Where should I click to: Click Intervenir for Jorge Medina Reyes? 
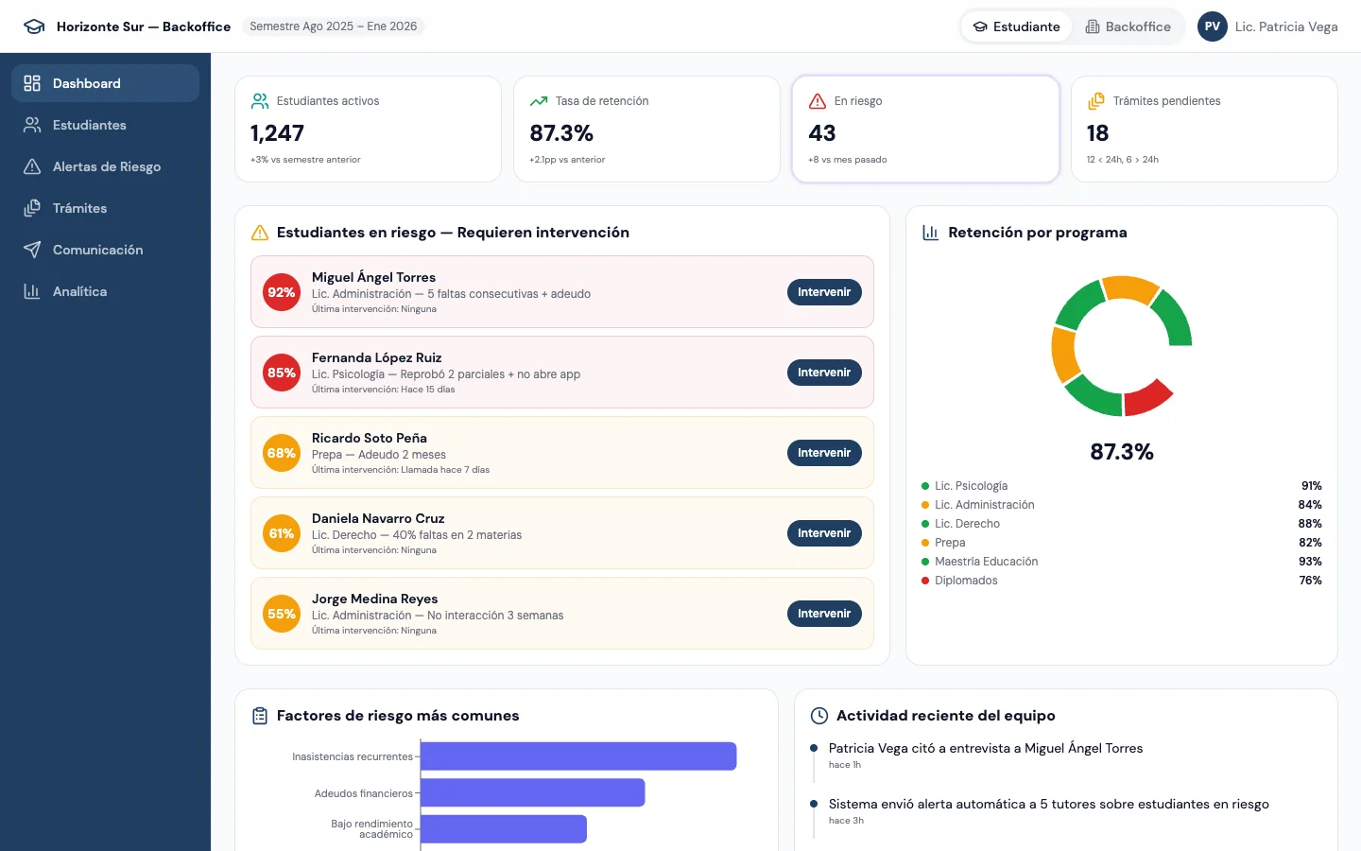[x=823, y=614]
